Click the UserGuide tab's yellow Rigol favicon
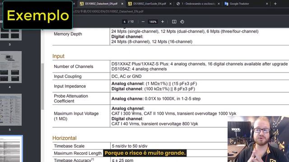This screenshot has width=289, height=162. [x=130, y=4]
